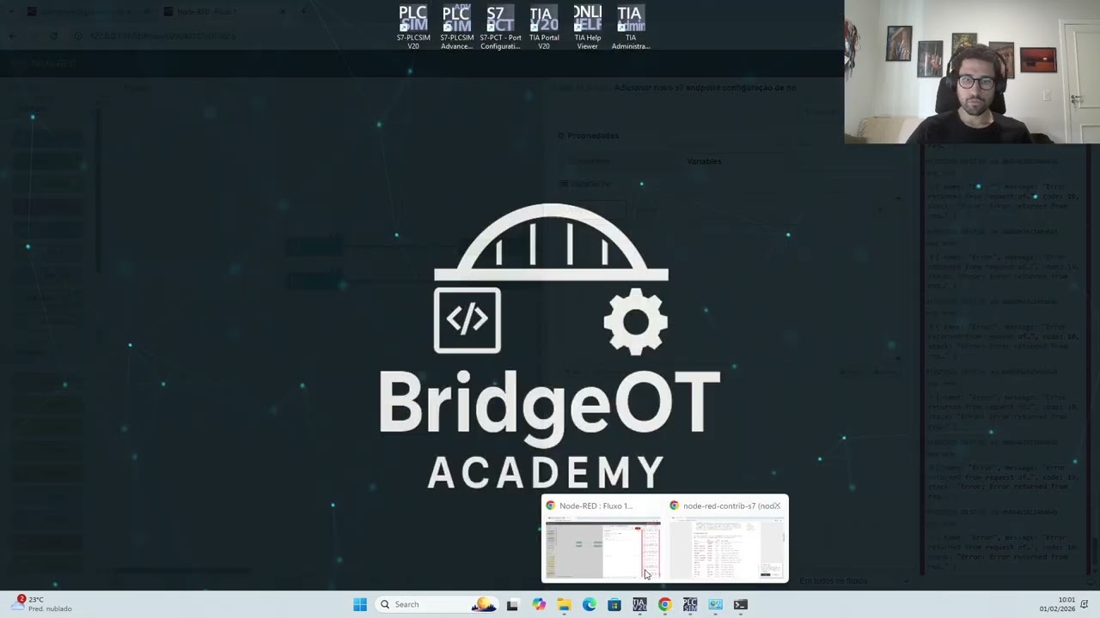
Task: Open File Explorer from the taskbar
Action: [x=564, y=604]
